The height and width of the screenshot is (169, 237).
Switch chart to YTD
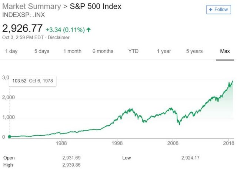point(133,51)
